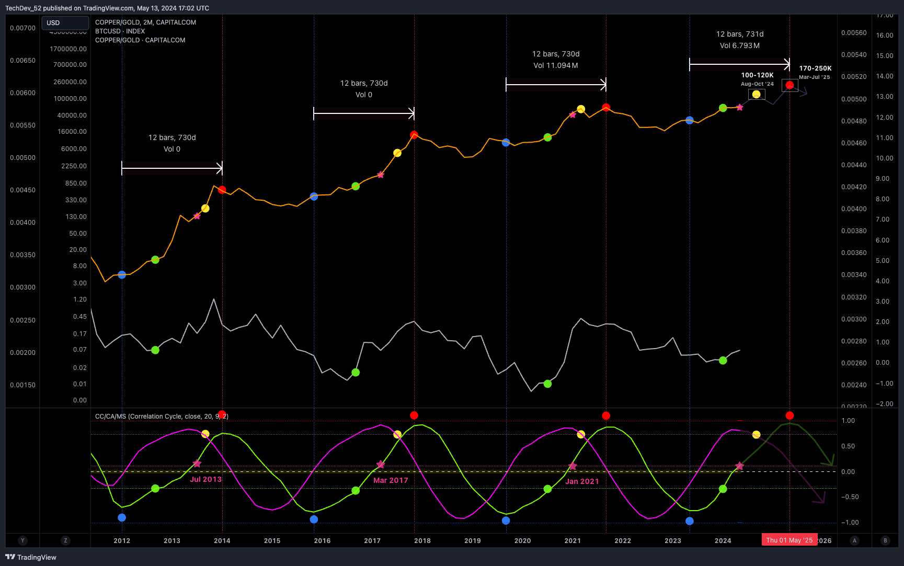Viewport: 904px width, 566px height.
Task: Select the Z log scale button
Action: [65, 540]
